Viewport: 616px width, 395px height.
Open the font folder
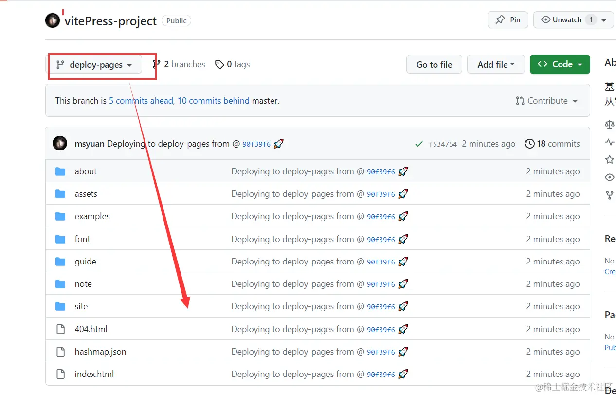click(x=82, y=239)
